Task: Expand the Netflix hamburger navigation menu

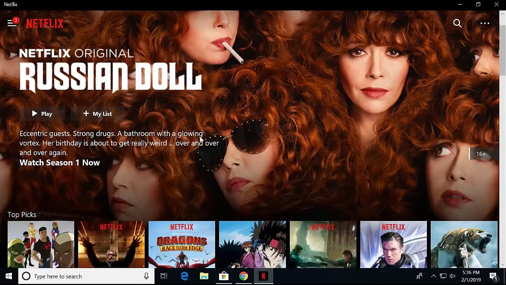Action: coord(11,23)
